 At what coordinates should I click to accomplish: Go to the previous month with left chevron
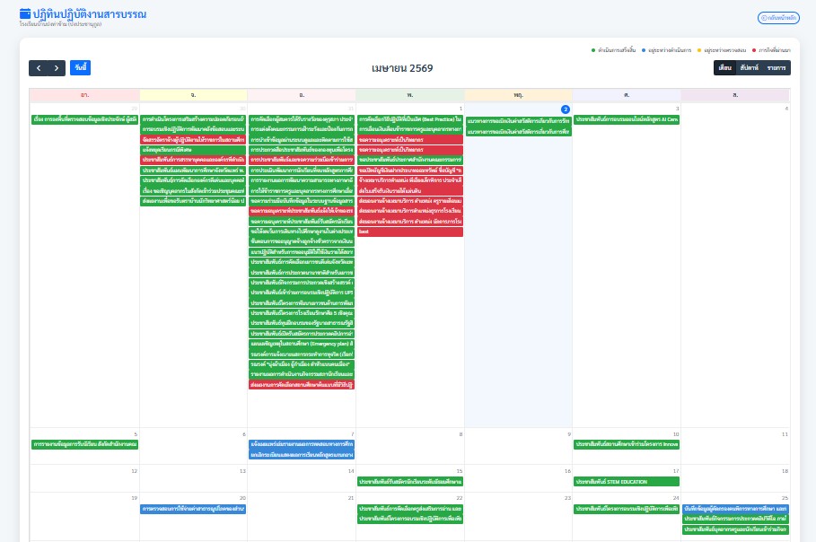[39, 68]
